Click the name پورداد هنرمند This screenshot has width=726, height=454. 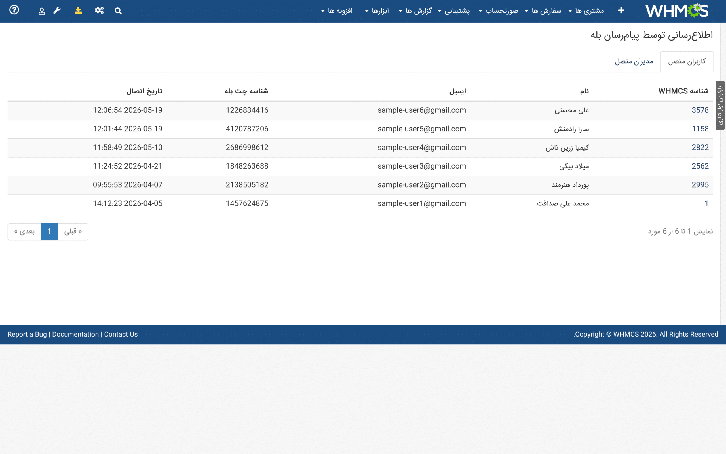click(570, 185)
